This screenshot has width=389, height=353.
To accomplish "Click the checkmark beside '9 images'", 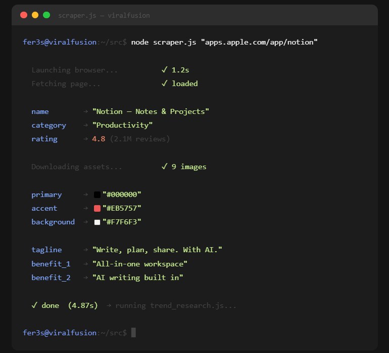I will pyautogui.click(x=164, y=167).
